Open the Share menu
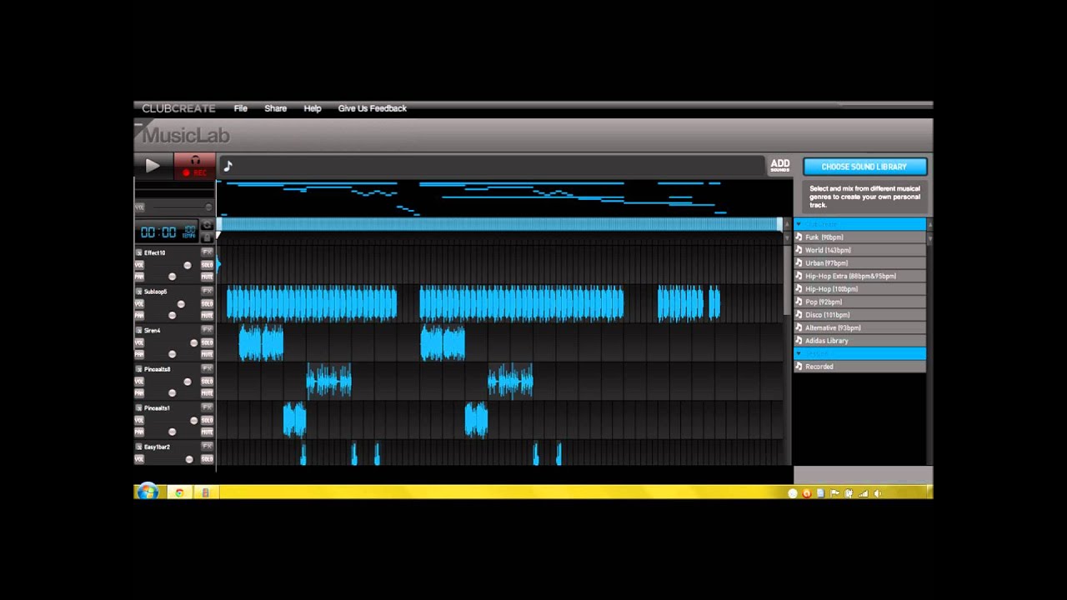1067x600 pixels. 275,108
